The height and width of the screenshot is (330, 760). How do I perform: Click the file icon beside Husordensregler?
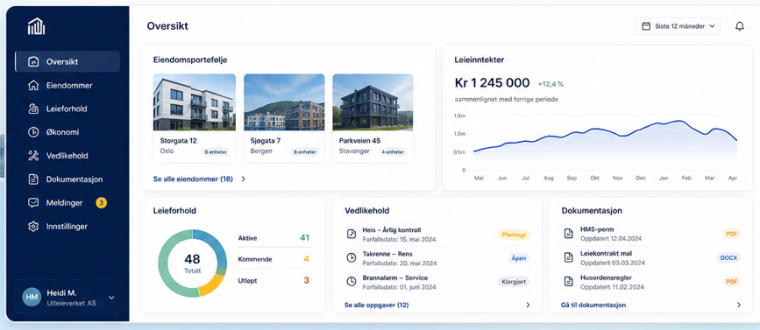point(568,281)
